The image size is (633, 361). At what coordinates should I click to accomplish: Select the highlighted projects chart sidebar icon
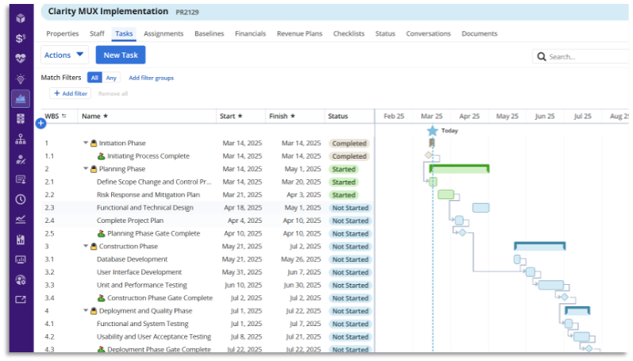[x=21, y=98]
